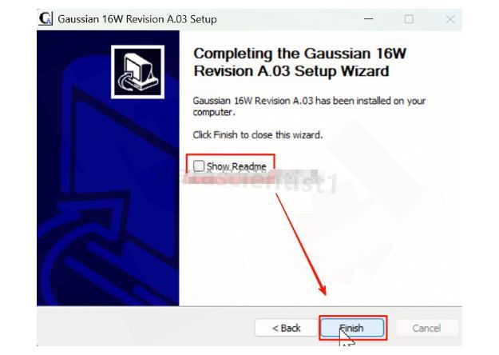Click the disabled maximize window icon

(409, 19)
